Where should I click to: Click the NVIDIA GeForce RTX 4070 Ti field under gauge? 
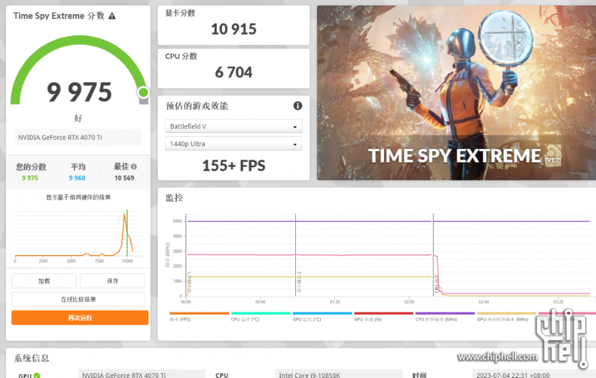[78, 138]
